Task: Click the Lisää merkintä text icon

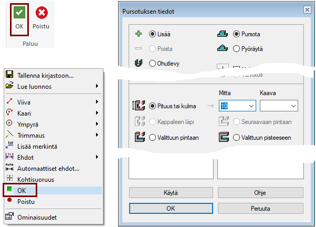Action: pyautogui.click(x=9, y=146)
